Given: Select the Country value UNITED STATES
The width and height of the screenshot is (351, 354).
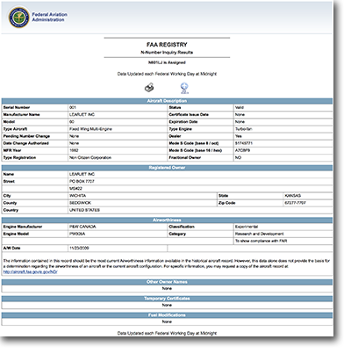Looking at the screenshot, I should point(84,210).
